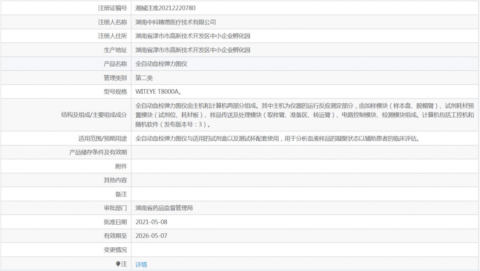Open the 详情 link in the 注 row
The width and height of the screenshot is (480, 271).
click(141, 264)
